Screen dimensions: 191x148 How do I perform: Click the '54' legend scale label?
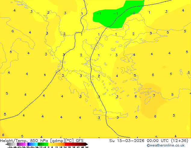point(87,147)
